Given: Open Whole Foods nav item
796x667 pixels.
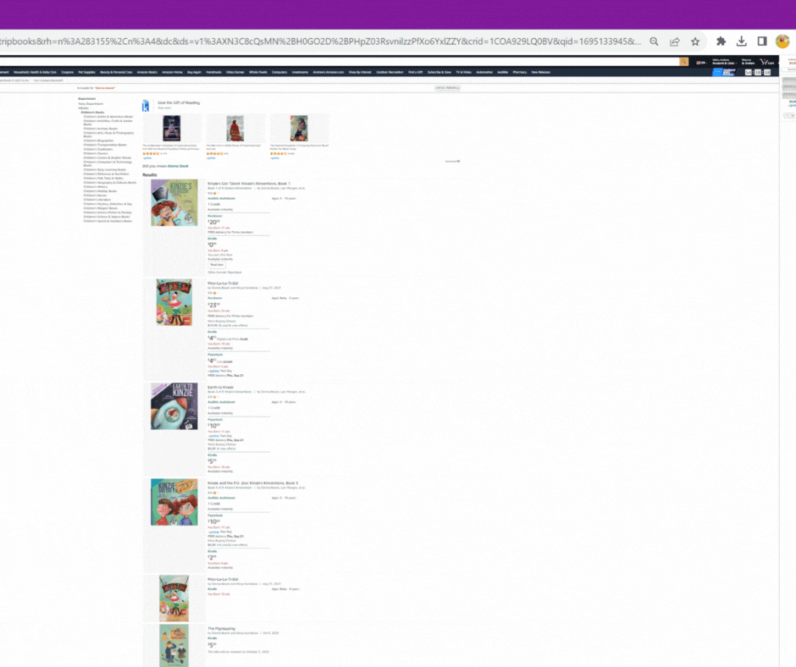Looking at the screenshot, I should (258, 72).
